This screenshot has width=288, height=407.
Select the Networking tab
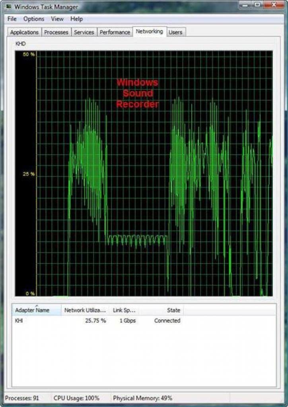[x=150, y=31]
